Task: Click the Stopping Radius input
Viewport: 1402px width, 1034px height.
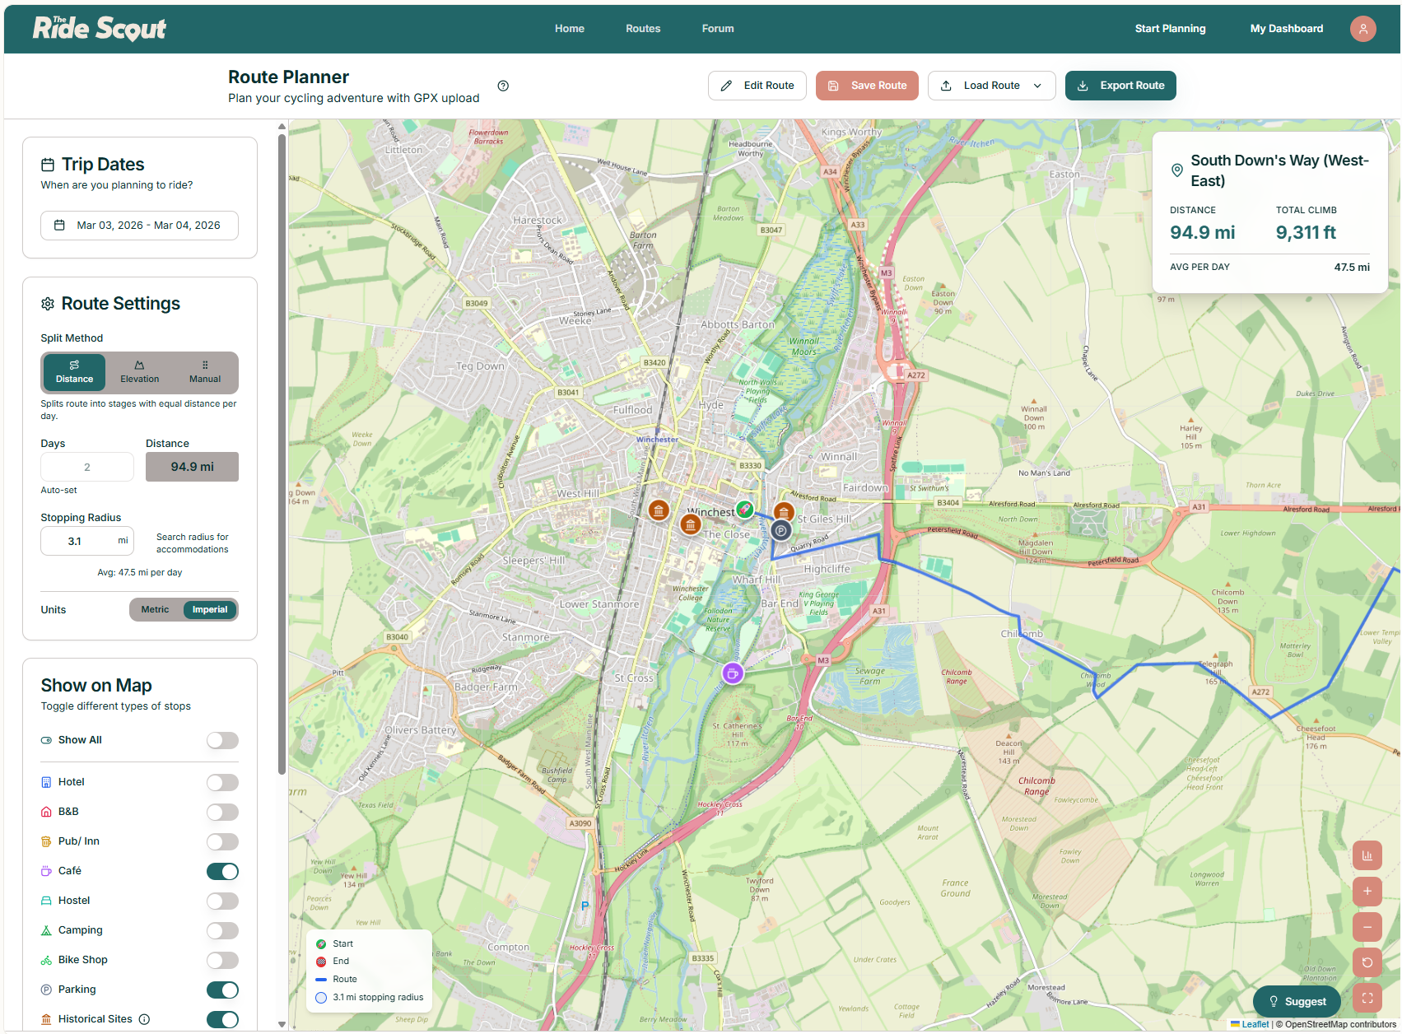Action: pos(87,541)
